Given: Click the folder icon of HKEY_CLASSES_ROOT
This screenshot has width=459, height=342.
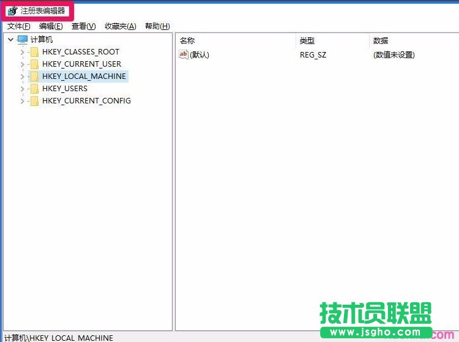Looking at the screenshot, I should coord(35,52).
